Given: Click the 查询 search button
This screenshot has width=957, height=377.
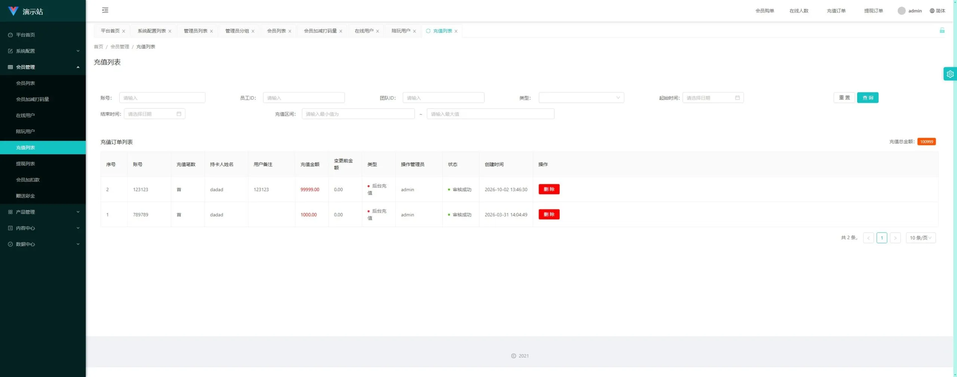Looking at the screenshot, I should point(868,98).
